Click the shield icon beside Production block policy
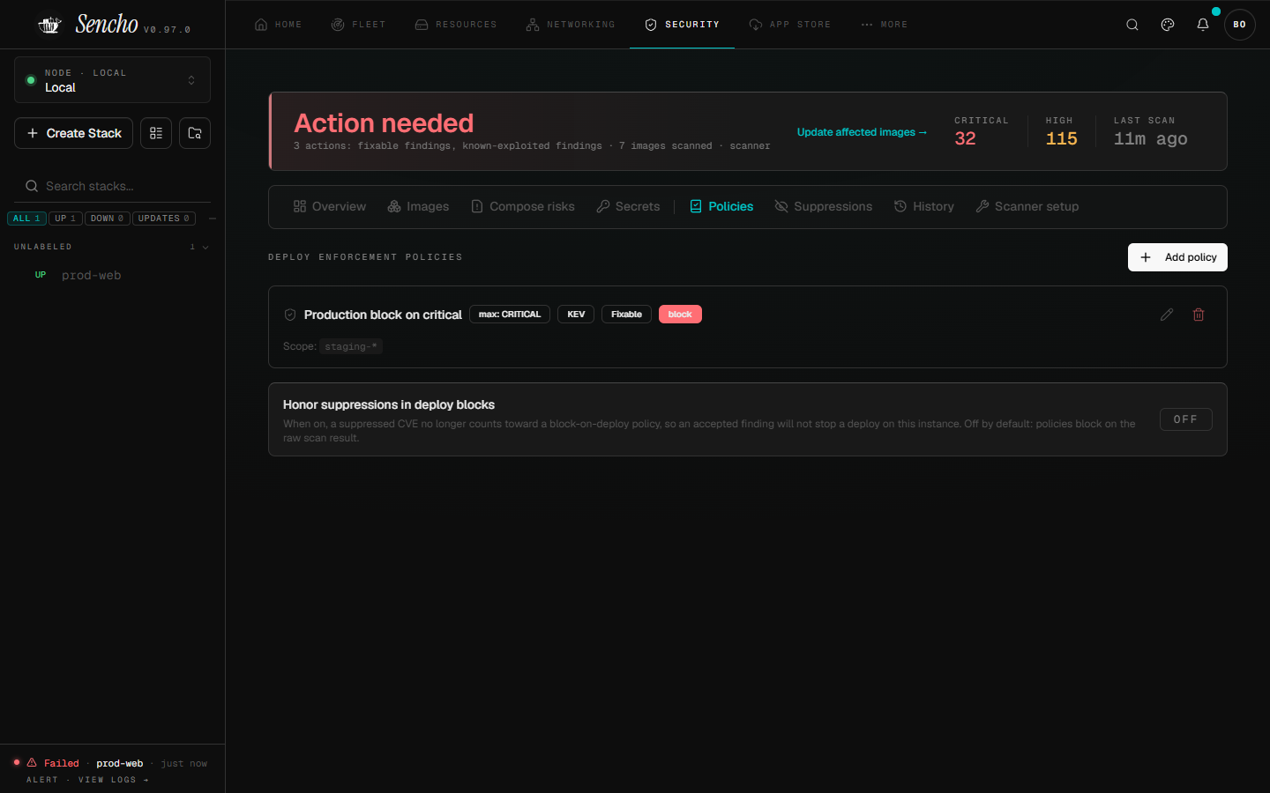 point(290,315)
